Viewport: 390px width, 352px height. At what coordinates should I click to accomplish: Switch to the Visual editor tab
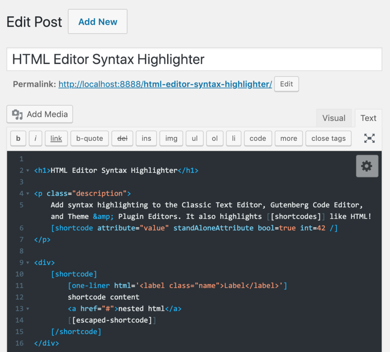[334, 118]
